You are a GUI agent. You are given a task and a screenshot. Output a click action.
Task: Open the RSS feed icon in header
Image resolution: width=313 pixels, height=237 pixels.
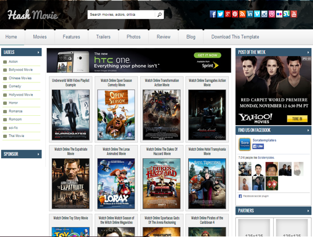pos(242,14)
